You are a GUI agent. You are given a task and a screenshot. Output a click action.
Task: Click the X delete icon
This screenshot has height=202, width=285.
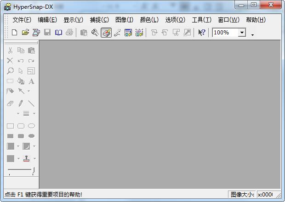[10, 61]
